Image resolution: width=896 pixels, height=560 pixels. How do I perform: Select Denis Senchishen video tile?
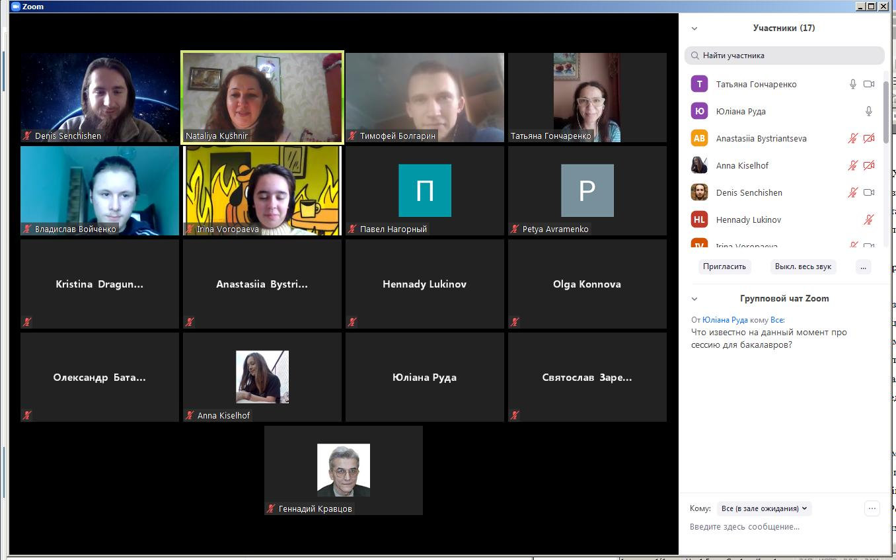[x=100, y=98]
